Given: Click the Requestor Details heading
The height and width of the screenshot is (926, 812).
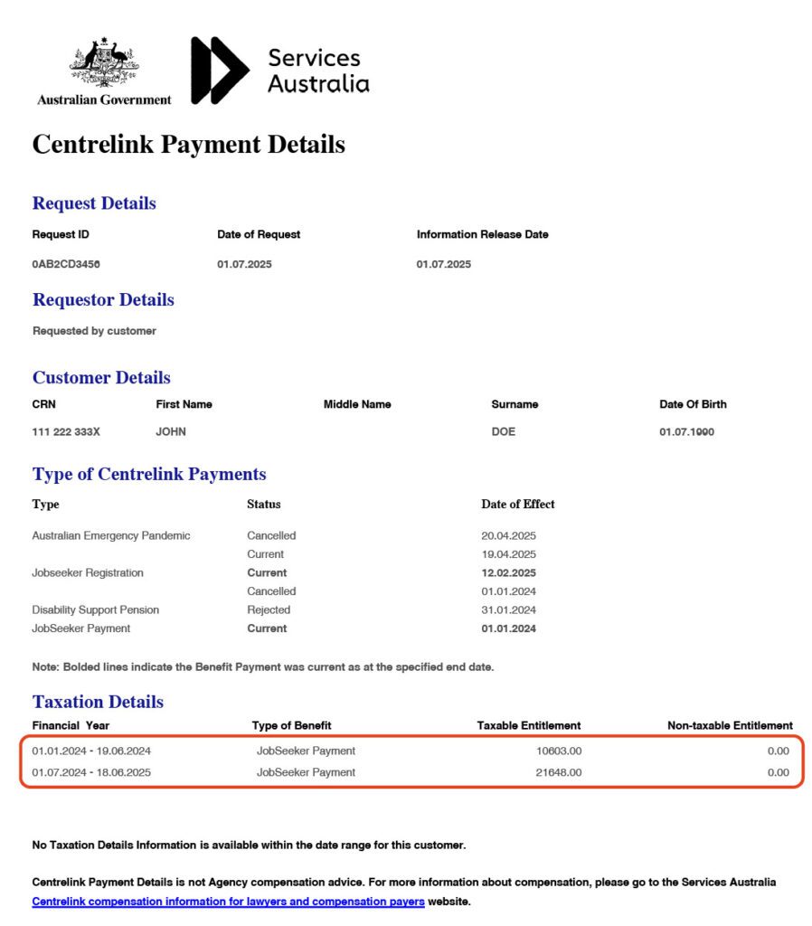Looking at the screenshot, I should pos(103,299).
